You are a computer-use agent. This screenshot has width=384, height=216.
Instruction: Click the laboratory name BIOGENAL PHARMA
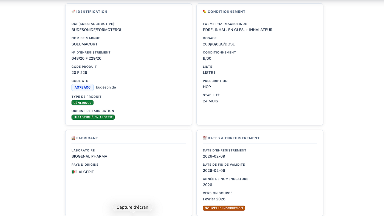89,156
